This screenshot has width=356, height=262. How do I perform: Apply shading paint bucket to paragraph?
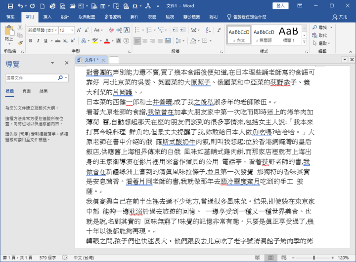click(193, 41)
